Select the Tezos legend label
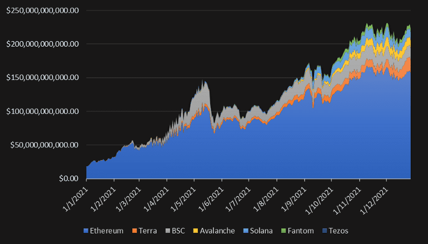Screen dimensions: 428x244 click(339, 231)
